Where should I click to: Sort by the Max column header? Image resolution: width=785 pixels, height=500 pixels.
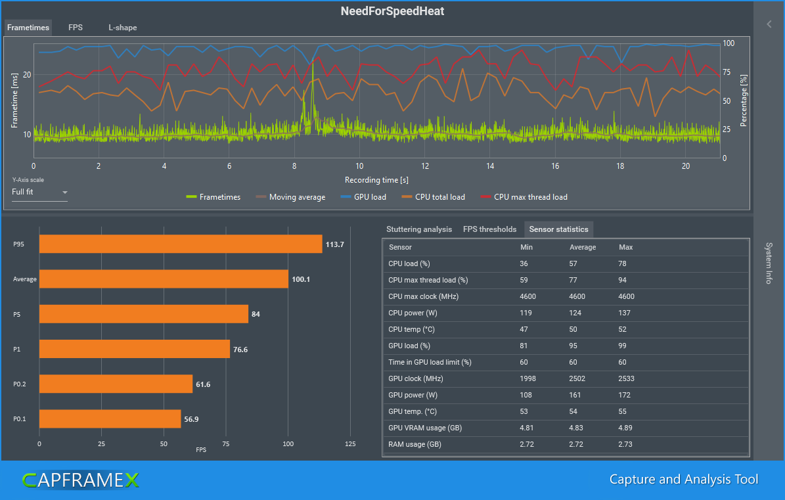(625, 247)
